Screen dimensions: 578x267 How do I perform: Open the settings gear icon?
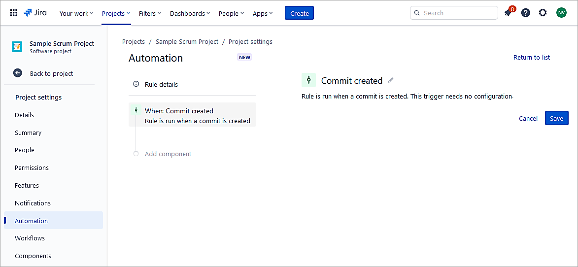543,13
